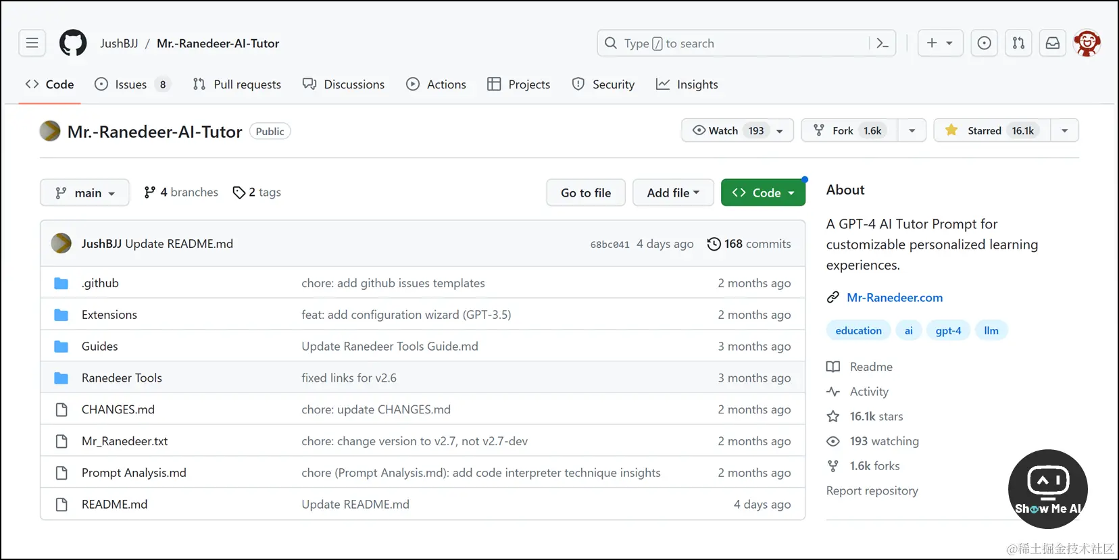This screenshot has width=1119, height=560.
Task: Click the Ranedeer Tools folder icon
Action: pos(61,378)
